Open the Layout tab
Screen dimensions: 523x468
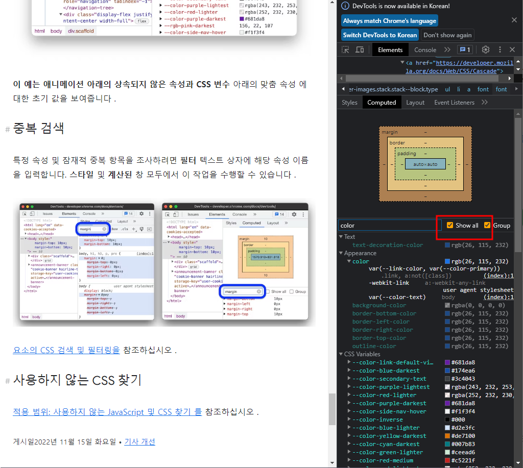click(x=415, y=103)
